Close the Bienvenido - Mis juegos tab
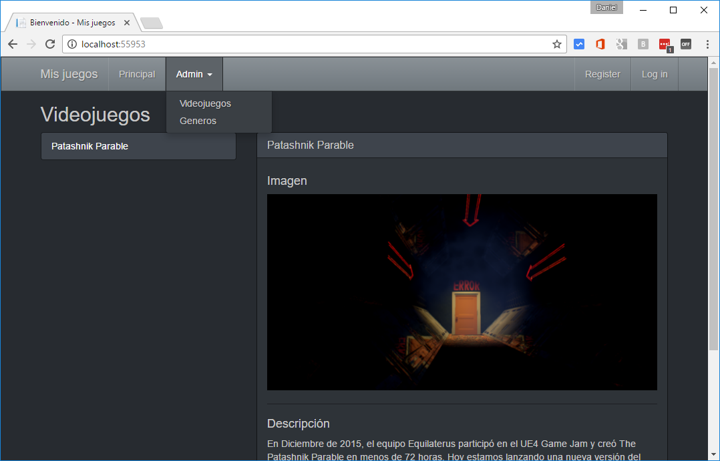This screenshot has width=720, height=461. point(127,23)
